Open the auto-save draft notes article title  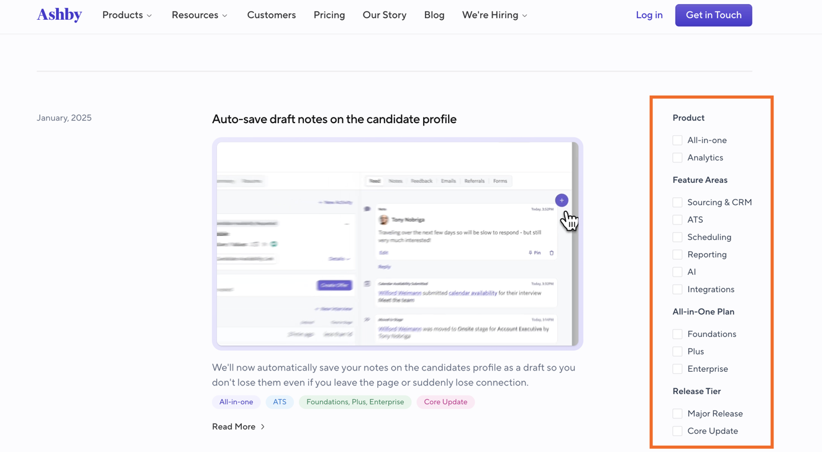tap(334, 119)
